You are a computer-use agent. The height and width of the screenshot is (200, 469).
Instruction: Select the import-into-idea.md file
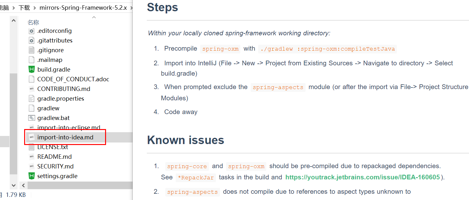tap(65, 137)
